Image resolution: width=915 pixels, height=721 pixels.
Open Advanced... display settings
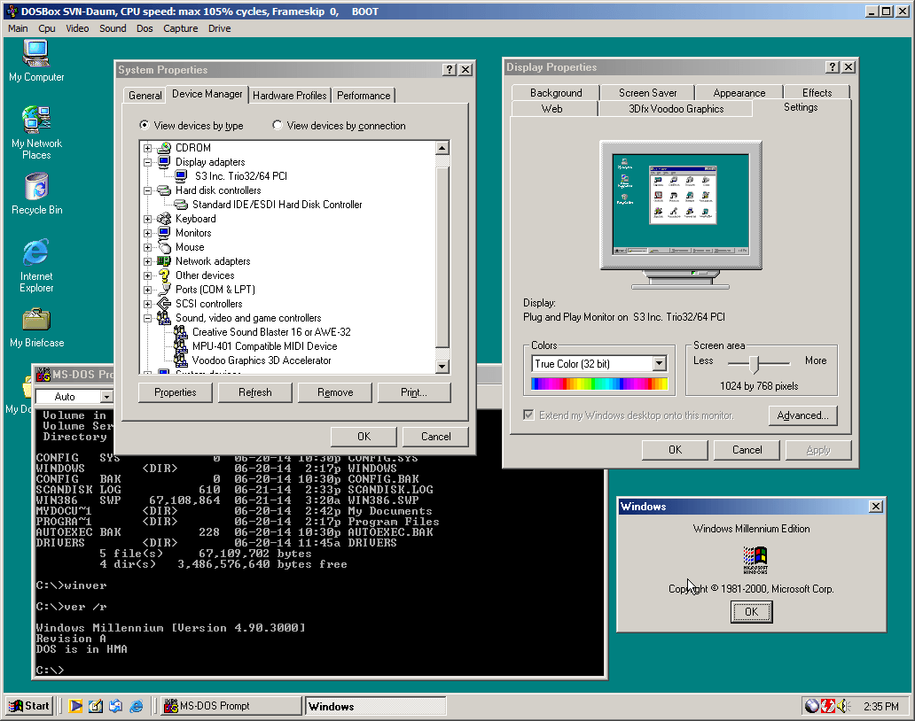click(802, 415)
